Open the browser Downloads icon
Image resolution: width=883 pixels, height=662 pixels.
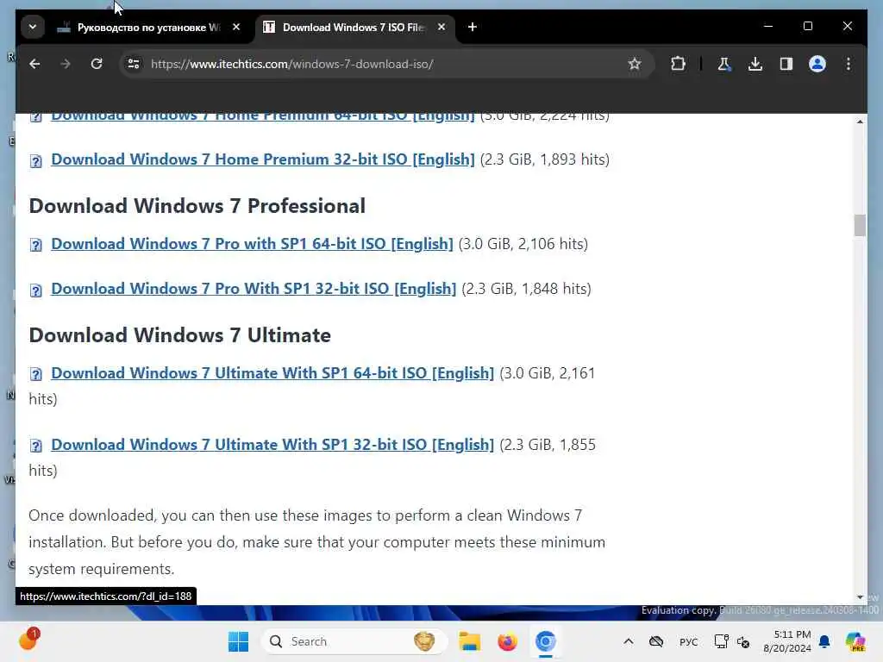tap(755, 64)
